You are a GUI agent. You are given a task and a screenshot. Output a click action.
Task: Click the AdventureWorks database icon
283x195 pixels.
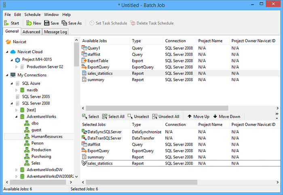point(22,117)
